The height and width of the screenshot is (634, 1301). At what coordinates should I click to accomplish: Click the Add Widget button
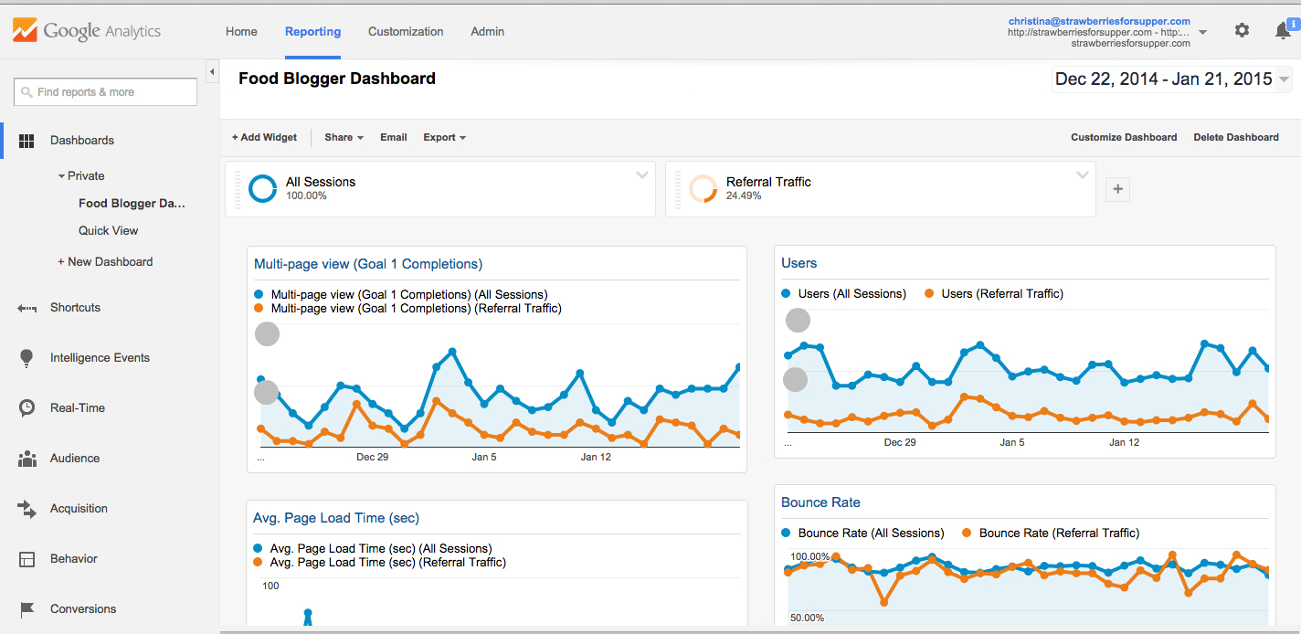pos(264,138)
